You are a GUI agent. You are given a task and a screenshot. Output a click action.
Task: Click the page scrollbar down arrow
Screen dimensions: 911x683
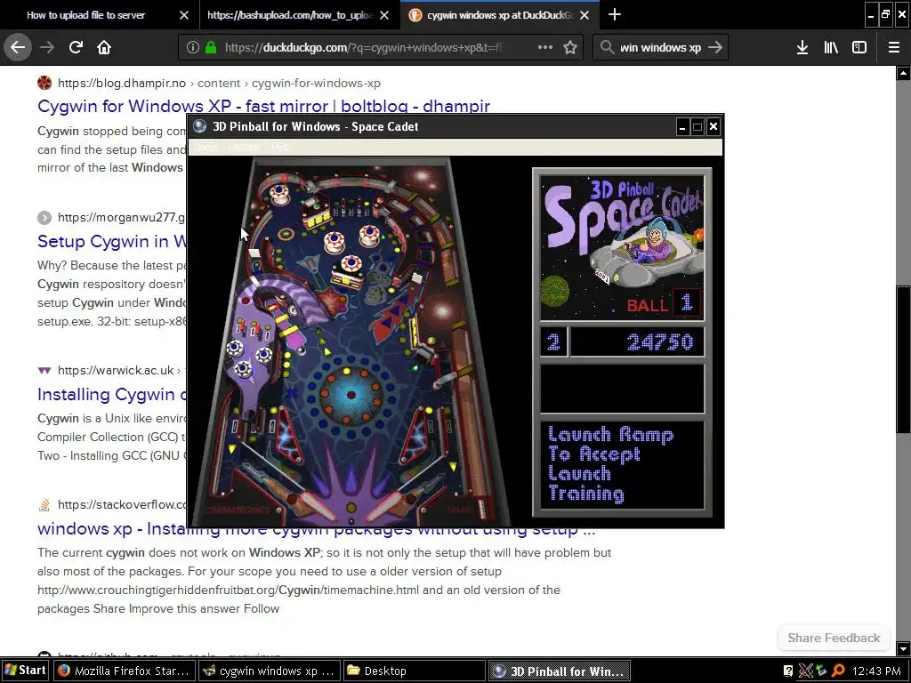pos(903,648)
